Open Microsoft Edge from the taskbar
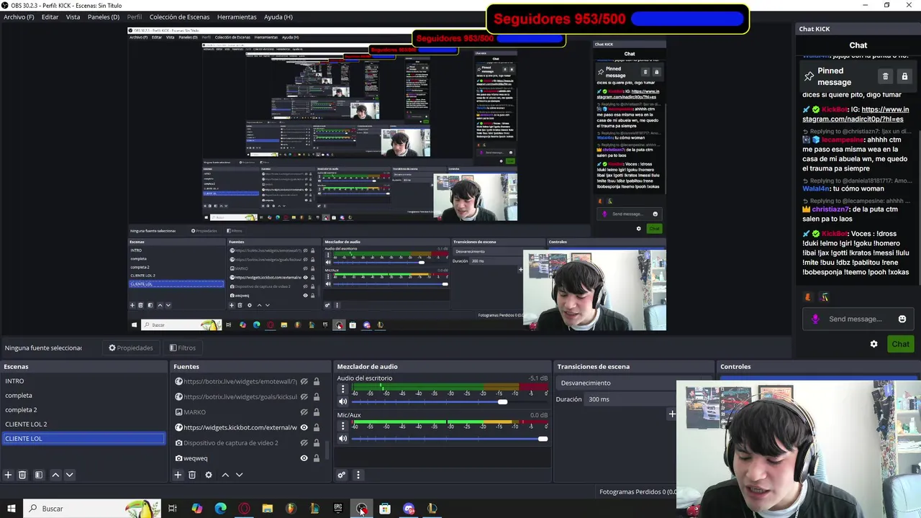The width and height of the screenshot is (921, 518). pyautogui.click(x=220, y=509)
